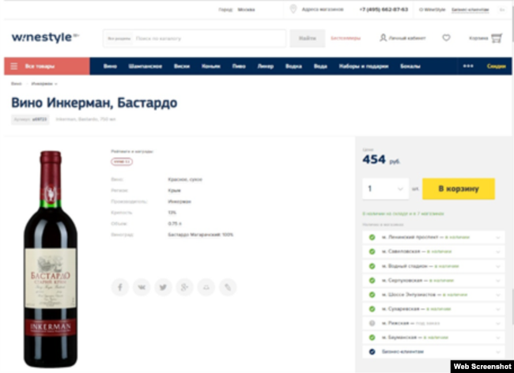The height and width of the screenshot is (373, 514).
Task: Open the Виски menu category
Action: tap(182, 66)
